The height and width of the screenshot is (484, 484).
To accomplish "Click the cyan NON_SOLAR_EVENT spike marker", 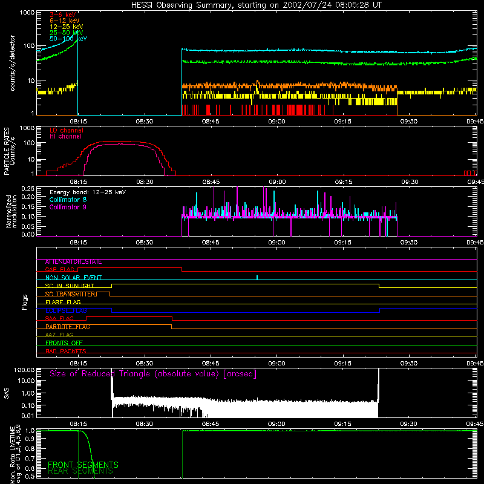I will click(257, 277).
